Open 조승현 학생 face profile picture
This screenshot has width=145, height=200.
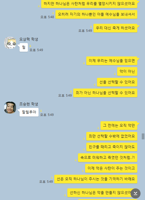tap(10, 108)
